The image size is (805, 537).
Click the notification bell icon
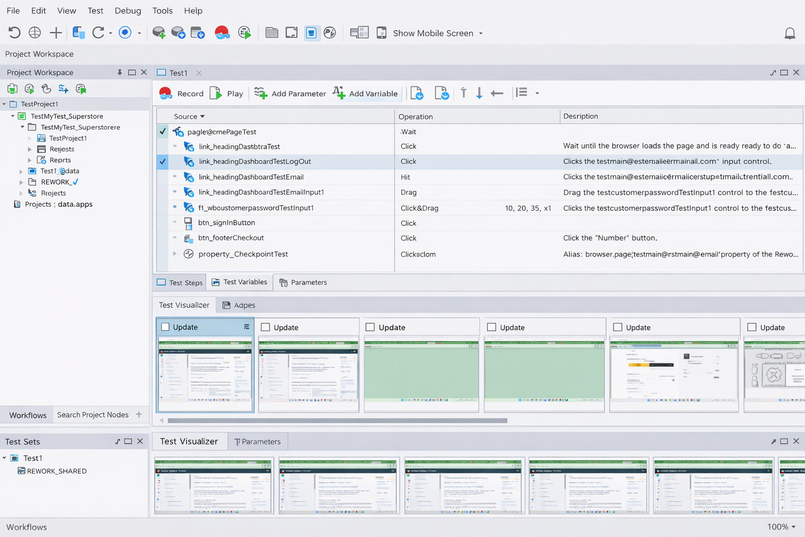pyautogui.click(x=789, y=34)
